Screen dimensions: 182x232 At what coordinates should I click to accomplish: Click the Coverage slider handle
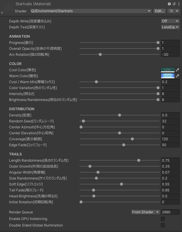tap(133, 139)
